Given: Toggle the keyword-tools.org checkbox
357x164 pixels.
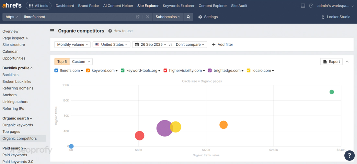Looking at the screenshot, I should point(122,71).
